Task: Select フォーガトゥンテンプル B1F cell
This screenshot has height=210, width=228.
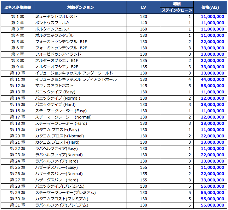Action: tap(80, 42)
